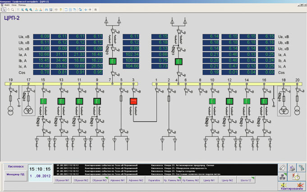Activate the hand pan tool
This screenshot has width=307, height=192.
pyautogui.click(x=8, y=9)
